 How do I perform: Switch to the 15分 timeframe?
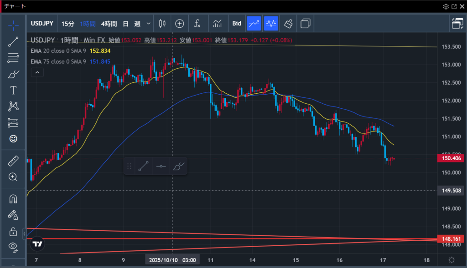coord(67,23)
